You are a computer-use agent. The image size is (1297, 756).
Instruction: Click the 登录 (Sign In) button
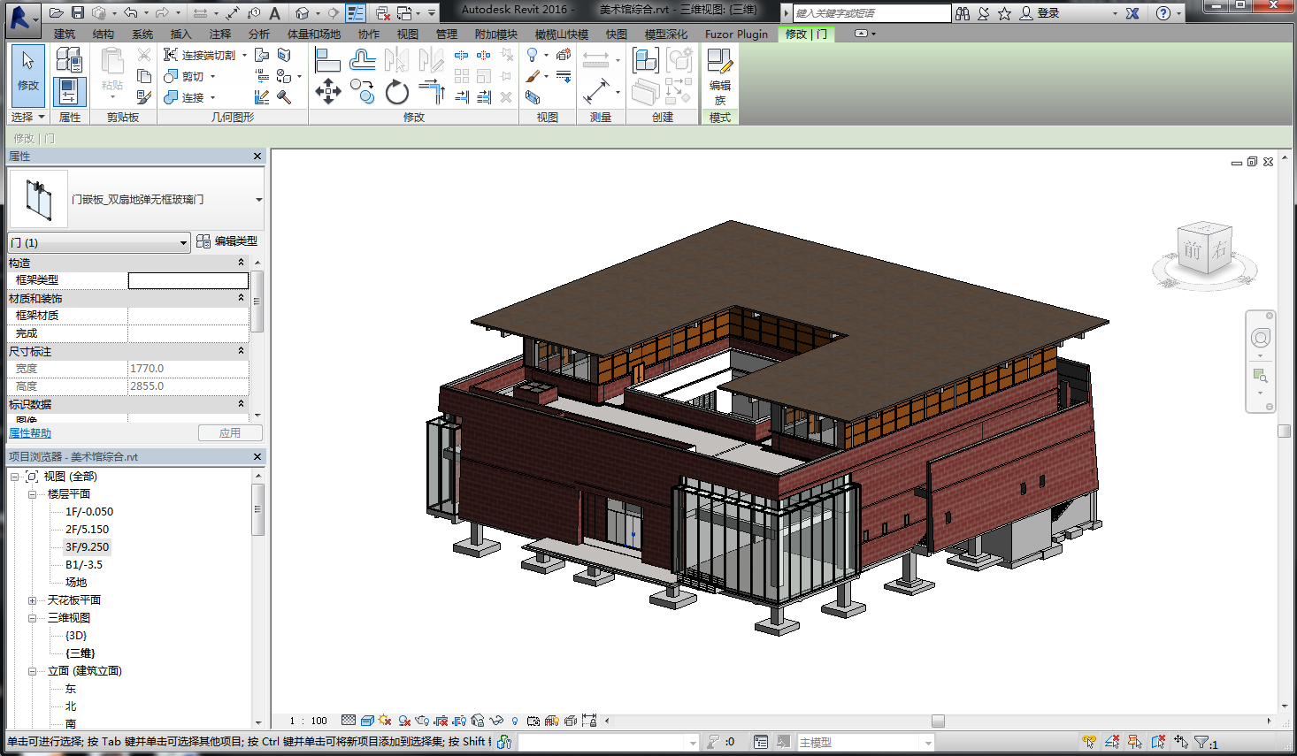[x=1040, y=13]
